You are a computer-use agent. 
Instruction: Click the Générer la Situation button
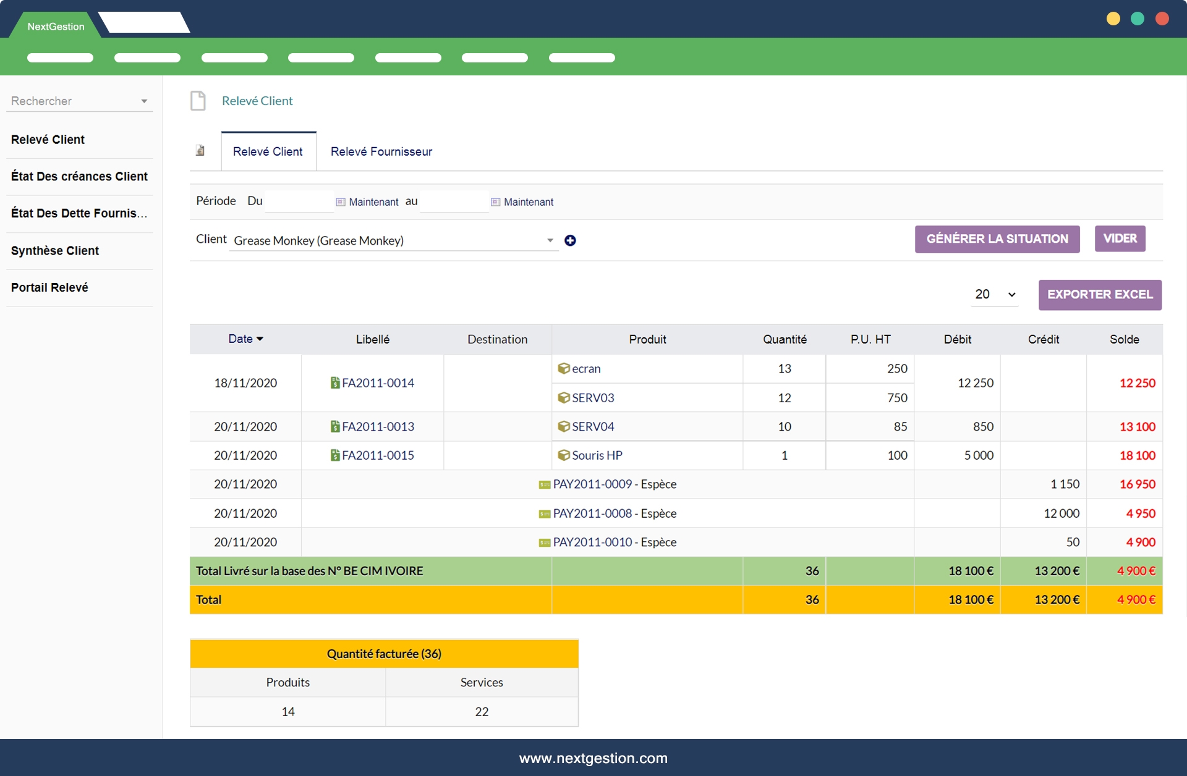[997, 239]
